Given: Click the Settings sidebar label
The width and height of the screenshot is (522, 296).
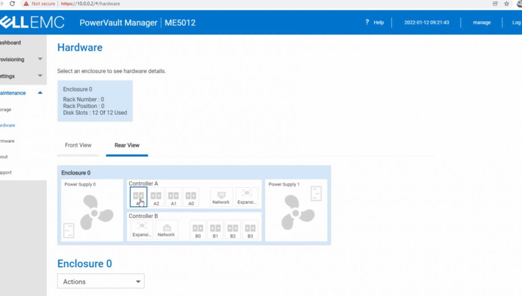Looking at the screenshot, I should 7,76.
